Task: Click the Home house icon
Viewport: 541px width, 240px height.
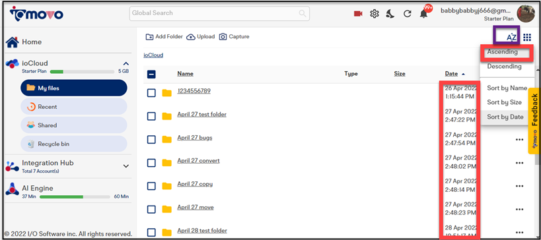Action: [x=13, y=42]
